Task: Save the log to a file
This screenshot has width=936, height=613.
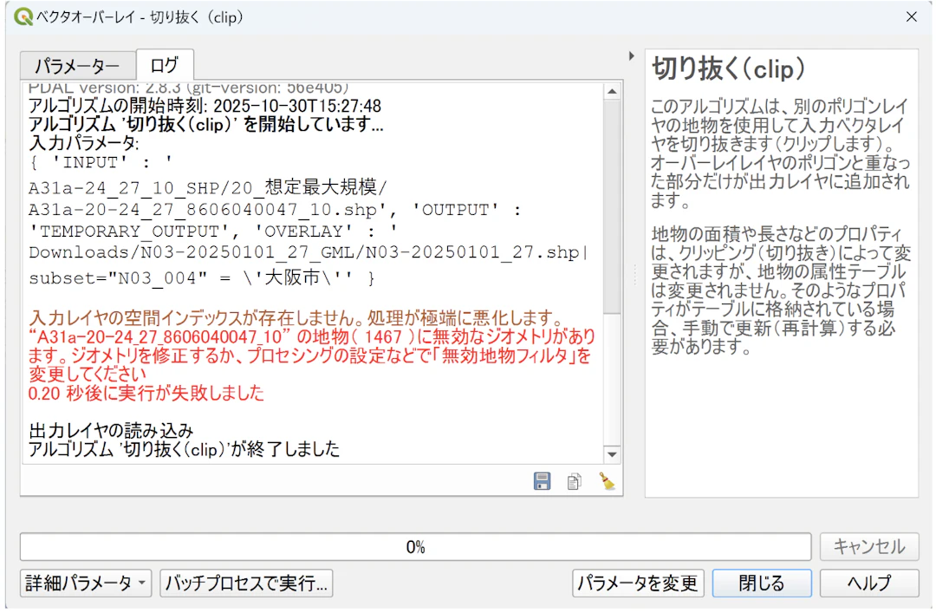Action: (542, 481)
